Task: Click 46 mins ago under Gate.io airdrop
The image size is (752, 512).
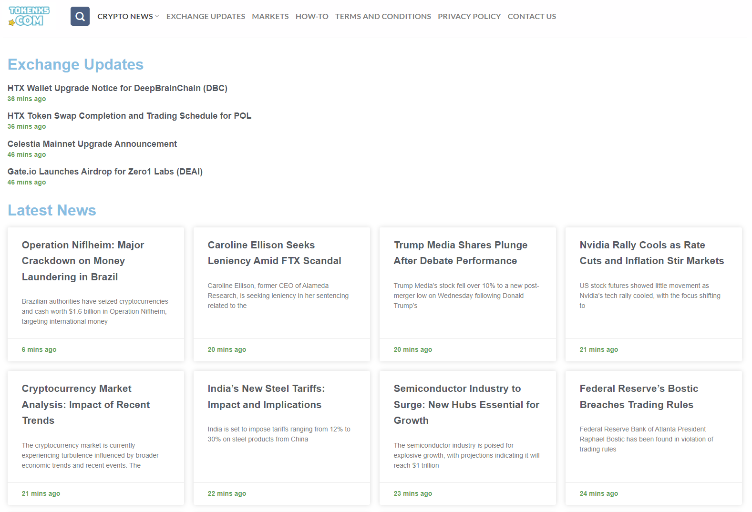Action: tap(27, 182)
